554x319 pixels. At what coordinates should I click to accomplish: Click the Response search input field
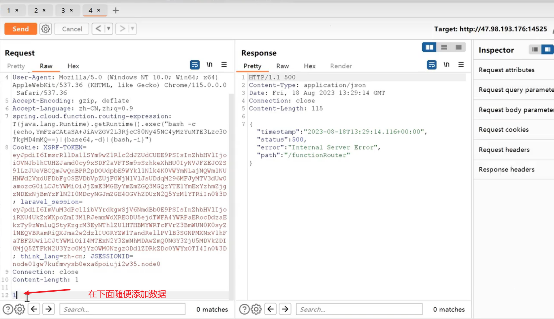(x=359, y=309)
